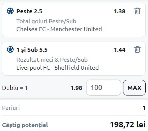Delete the Peste 2.5 selection with trash icon
This screenshot has height=131, width=148.
click(x=137, y=11)
